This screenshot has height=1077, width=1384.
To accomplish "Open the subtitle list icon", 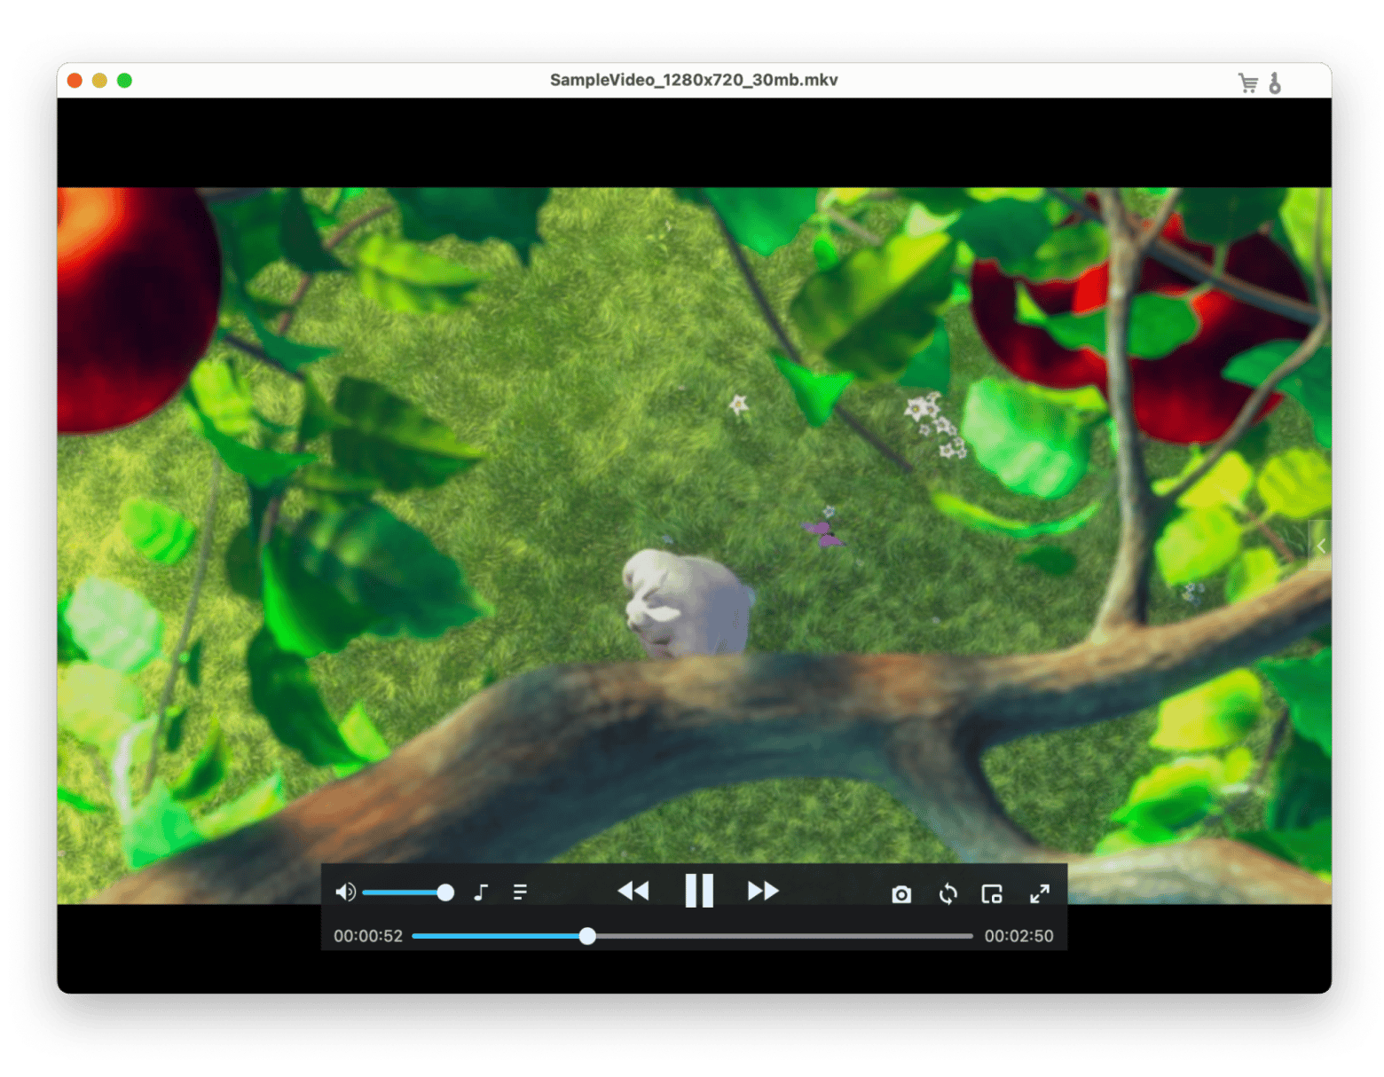I will coord(520,892).
